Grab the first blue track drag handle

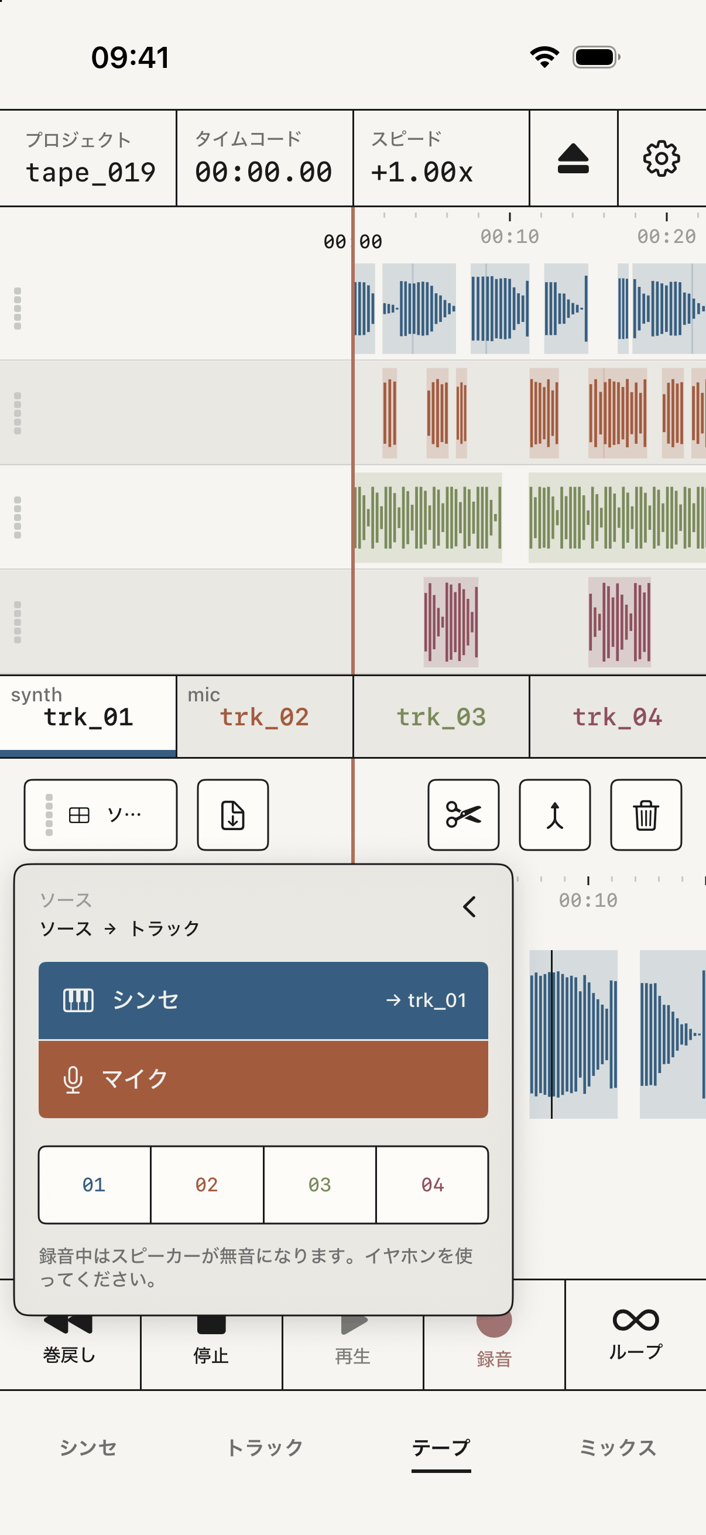(18, 309)
